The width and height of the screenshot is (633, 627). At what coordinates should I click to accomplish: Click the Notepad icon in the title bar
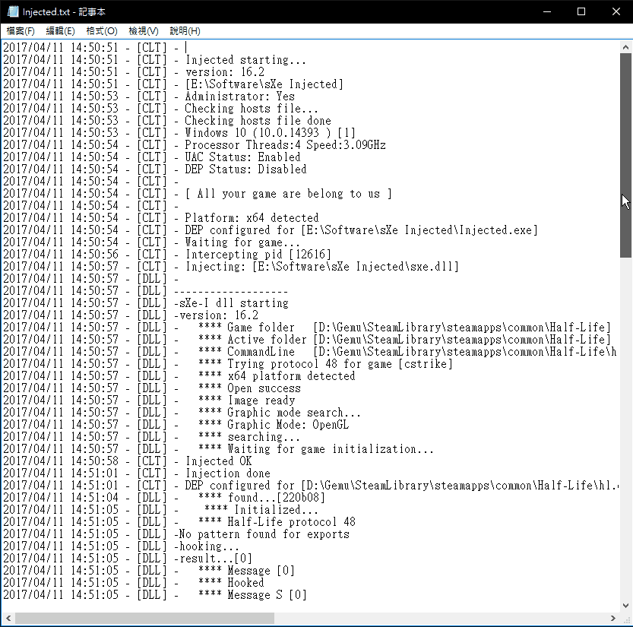pyautogui.click(x=11, y=11)
